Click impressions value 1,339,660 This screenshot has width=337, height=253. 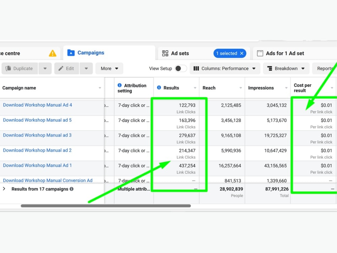click(x=277, y=181)
